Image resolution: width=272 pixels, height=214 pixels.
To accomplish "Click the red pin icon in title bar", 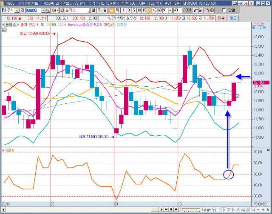I will click(240, 3).
